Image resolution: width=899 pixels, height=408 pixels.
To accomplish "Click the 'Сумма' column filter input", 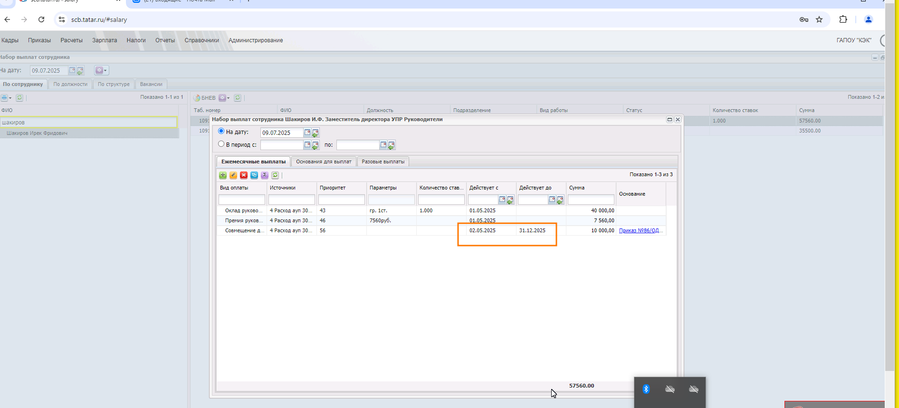I will [x=591, y=199].
